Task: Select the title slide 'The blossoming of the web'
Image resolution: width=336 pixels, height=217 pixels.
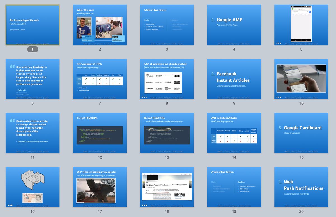Action: (32, 25)
